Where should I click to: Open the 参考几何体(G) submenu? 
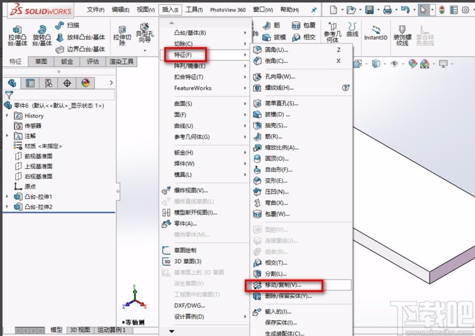tap(204, 137)
